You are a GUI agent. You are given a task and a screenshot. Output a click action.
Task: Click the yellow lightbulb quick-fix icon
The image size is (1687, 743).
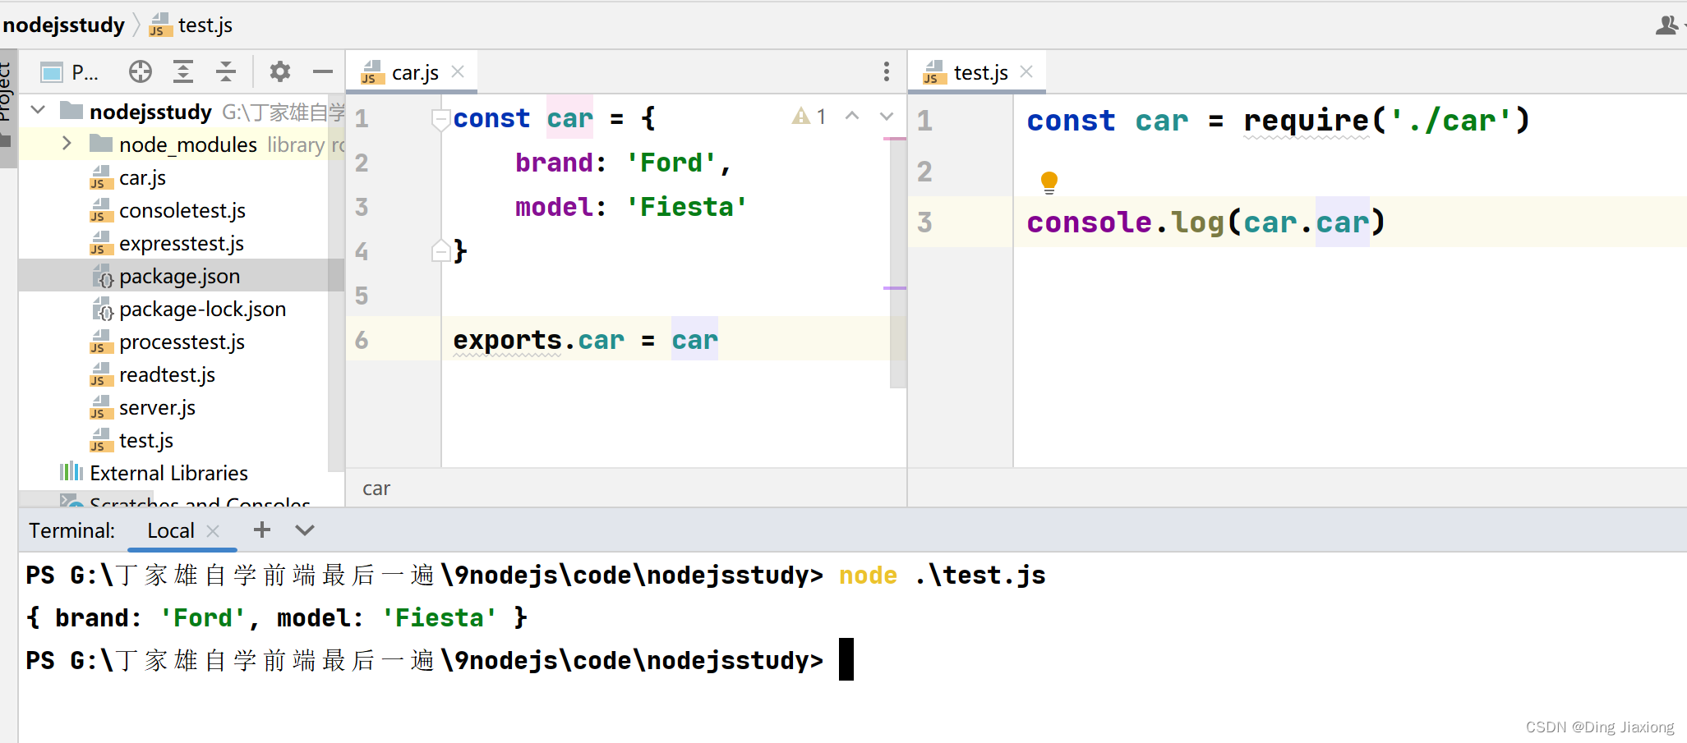(x=1049, y=182)
